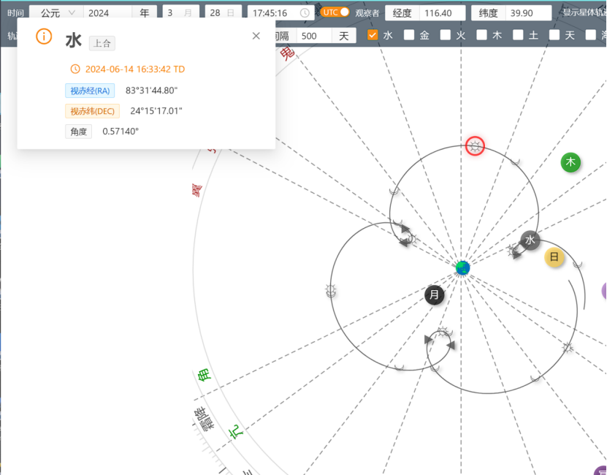Click the clock icon in time field
Viewport: 607px width, 475px height.
305,13
